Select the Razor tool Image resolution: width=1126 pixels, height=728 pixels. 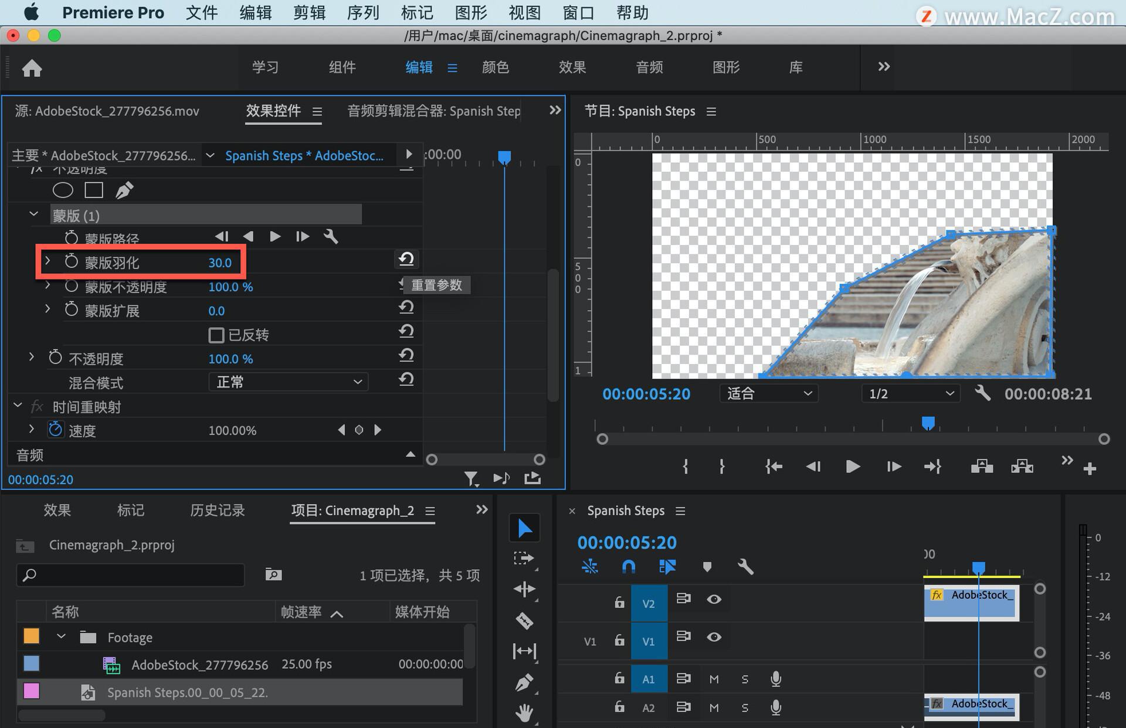point(524,620)
